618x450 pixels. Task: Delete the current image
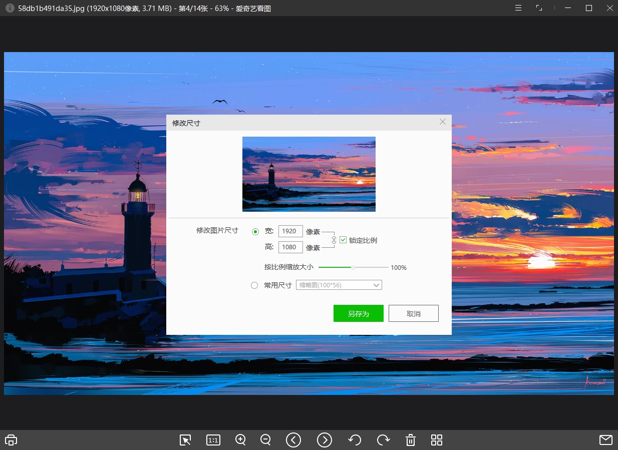click(x=410, y=440)
